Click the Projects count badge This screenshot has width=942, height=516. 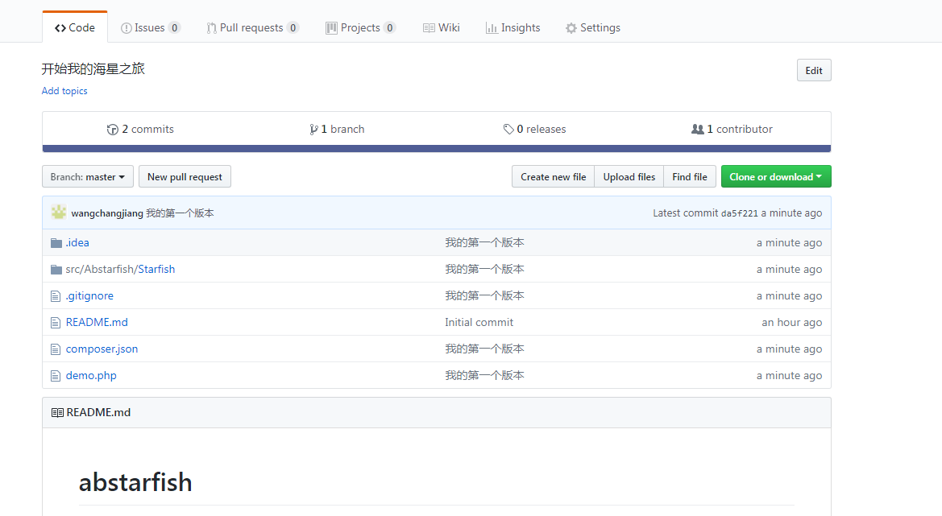click(389, 27)
